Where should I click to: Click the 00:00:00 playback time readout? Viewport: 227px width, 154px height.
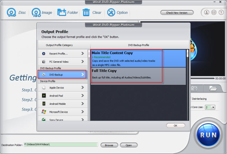point(220,78)
